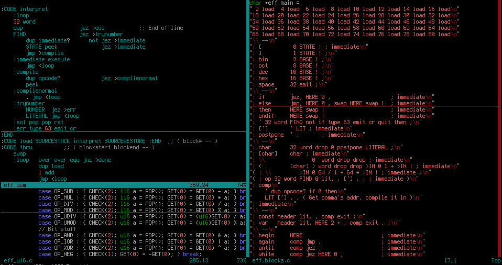
Task: Place cursor on 'NUMBER jez >err'
Action: 51,109
